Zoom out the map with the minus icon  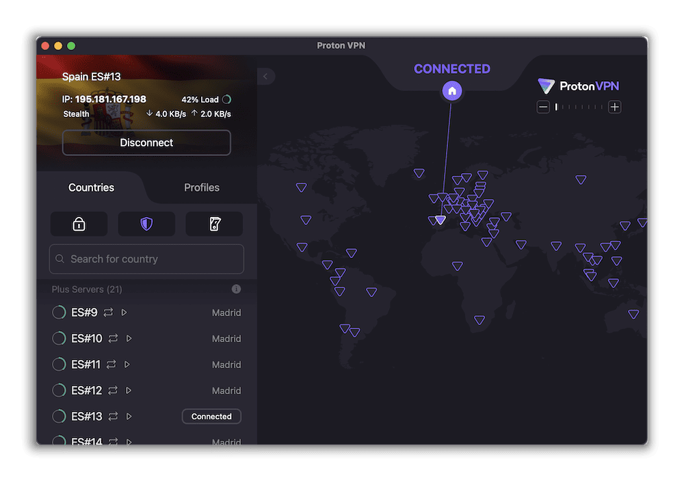(543, 107)
